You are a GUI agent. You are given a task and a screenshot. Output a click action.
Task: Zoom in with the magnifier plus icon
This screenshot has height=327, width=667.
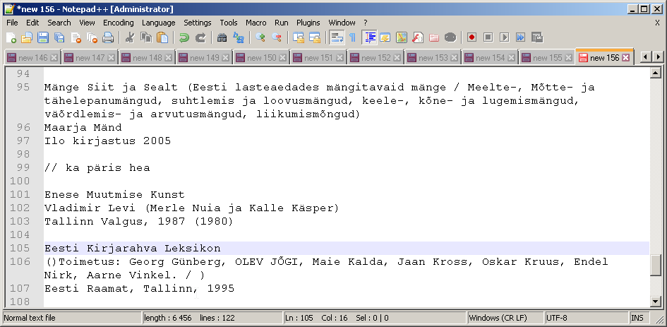pyautogui.click(x=260, y=37)
